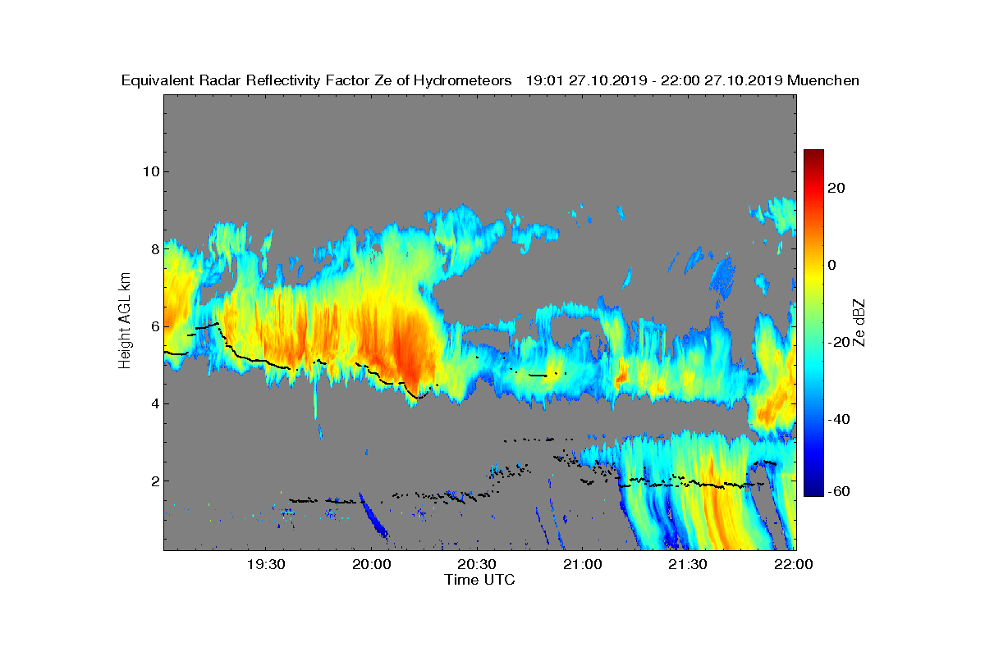Click the height tick label 10
Image resolution: width=985 pixels, height=656 pixels.
click(149, 171)
